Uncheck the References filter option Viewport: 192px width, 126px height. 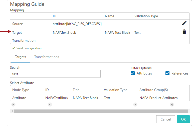[167, 73]
